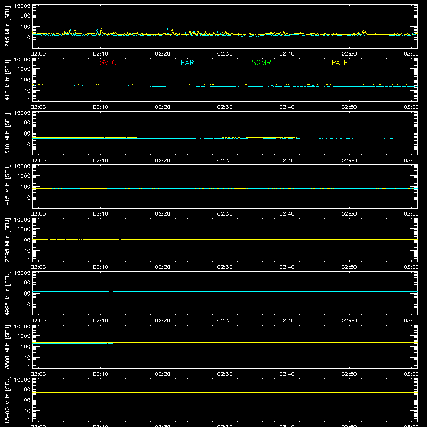
Task: Click the cyan LEAR station legend label
Action: [185, 62]
